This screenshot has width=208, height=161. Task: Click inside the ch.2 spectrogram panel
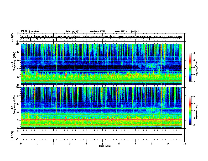tap(101, 108)
